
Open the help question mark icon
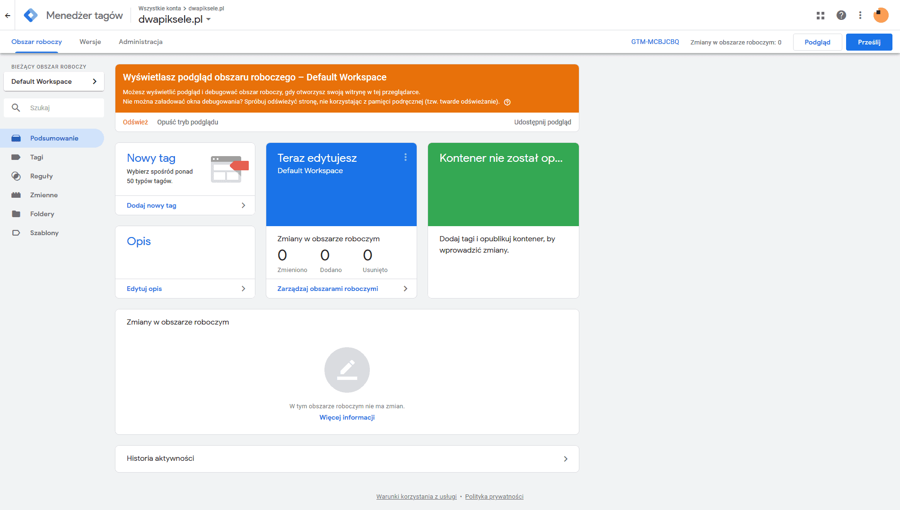(841, 16)
